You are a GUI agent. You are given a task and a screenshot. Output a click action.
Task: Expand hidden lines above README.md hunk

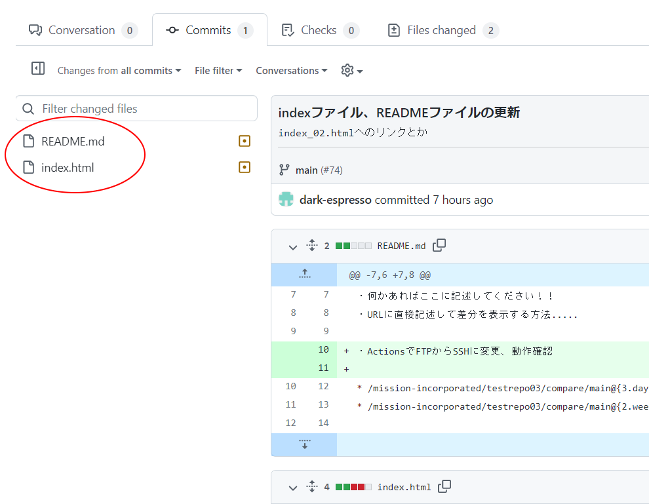(x=304, y=275)
